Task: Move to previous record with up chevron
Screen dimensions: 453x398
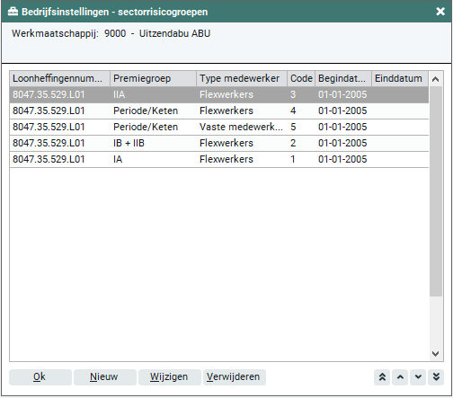Action: 400,377
